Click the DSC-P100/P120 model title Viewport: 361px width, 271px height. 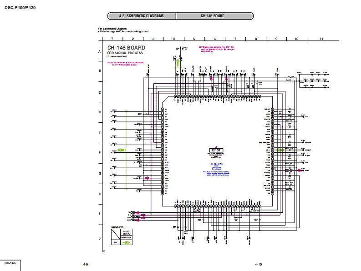tap(20, 7)
